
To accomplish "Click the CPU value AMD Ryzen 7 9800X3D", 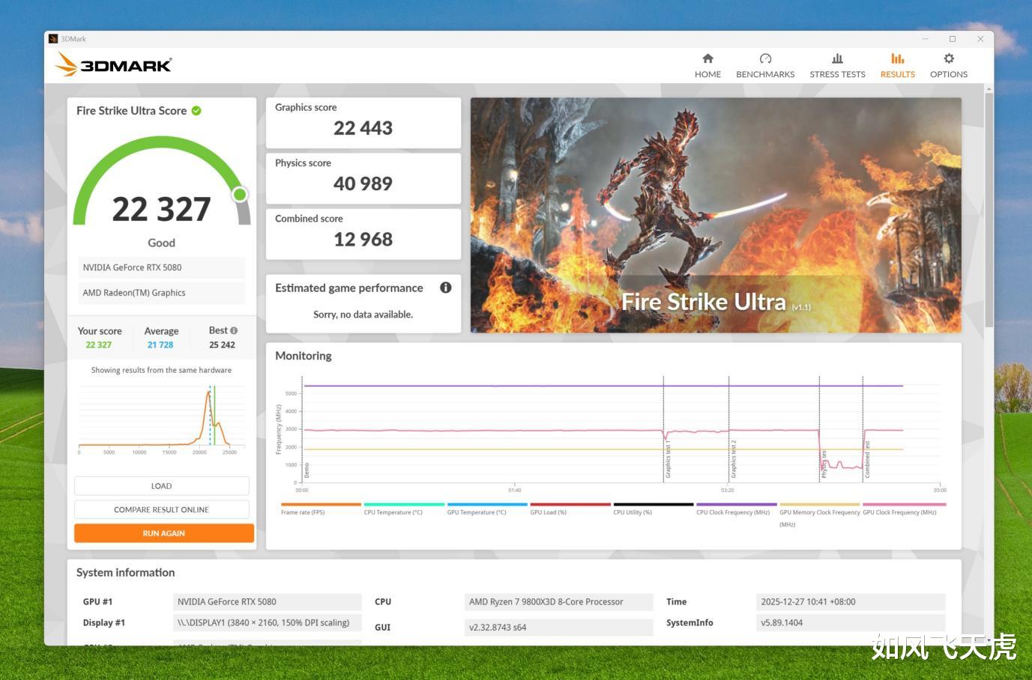I will [x=558, y=601].
